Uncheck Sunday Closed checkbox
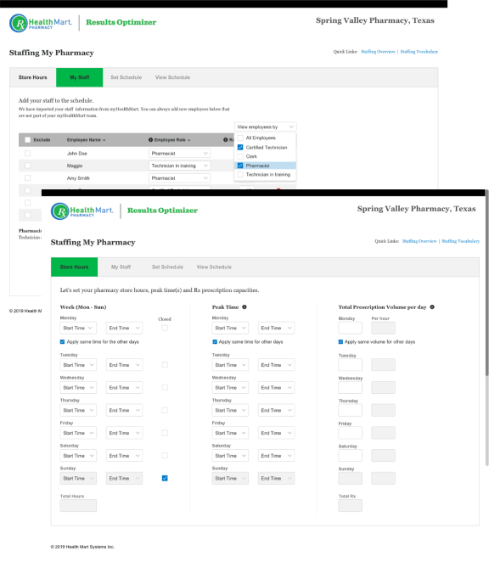Viewport: 489px width, 562px height. 165,478
